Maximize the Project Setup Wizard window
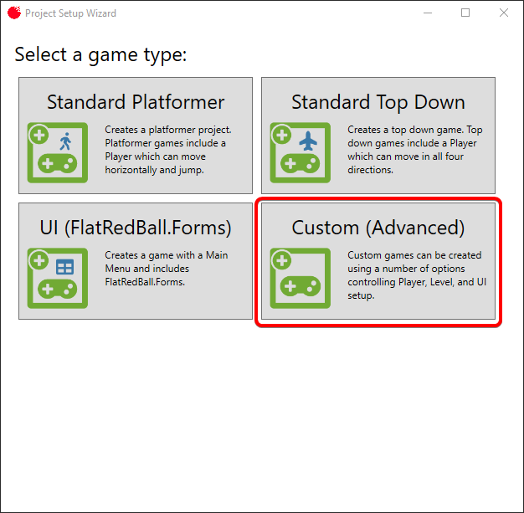The width and height of the screenshot is (524, 513). [x=465, y=13]
